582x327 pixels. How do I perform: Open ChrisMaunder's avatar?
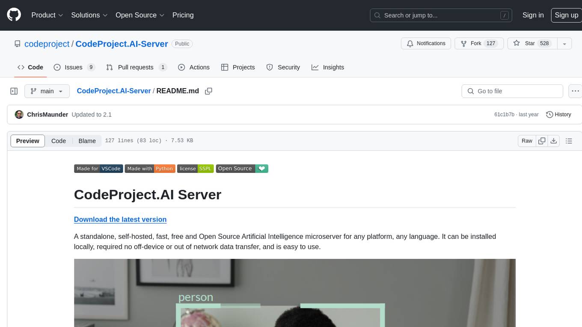pos(19,114)
